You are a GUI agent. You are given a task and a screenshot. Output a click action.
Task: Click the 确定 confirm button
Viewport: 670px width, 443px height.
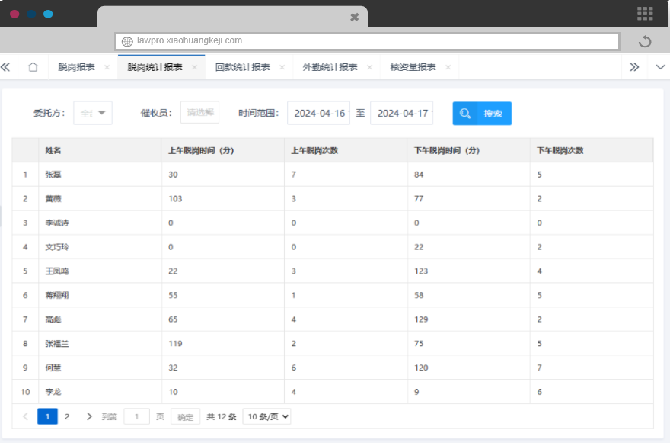(186, 417)
